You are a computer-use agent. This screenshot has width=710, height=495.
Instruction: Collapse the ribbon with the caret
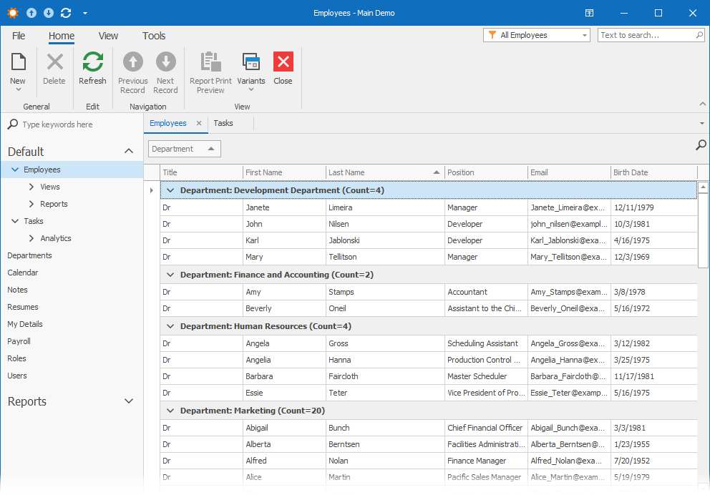(702, 104)
